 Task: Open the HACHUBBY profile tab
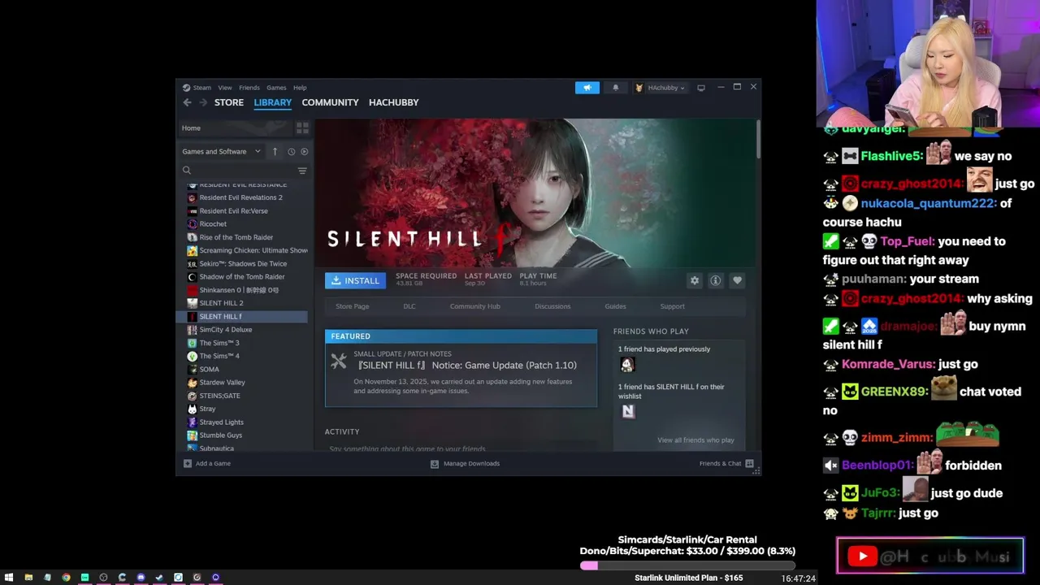(x=394, y=102)
